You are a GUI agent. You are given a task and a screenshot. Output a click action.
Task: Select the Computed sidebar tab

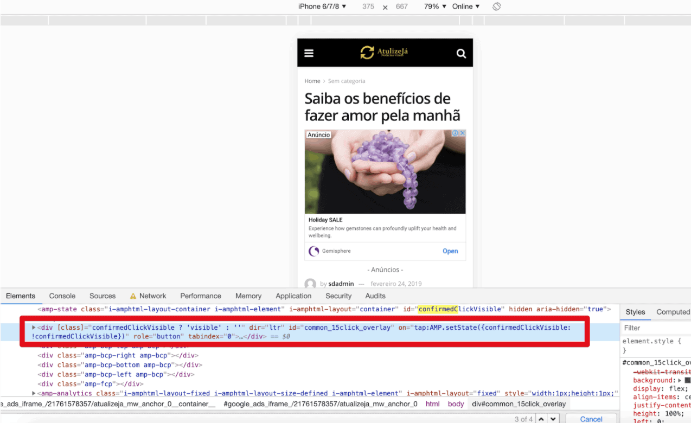point(673,312)
